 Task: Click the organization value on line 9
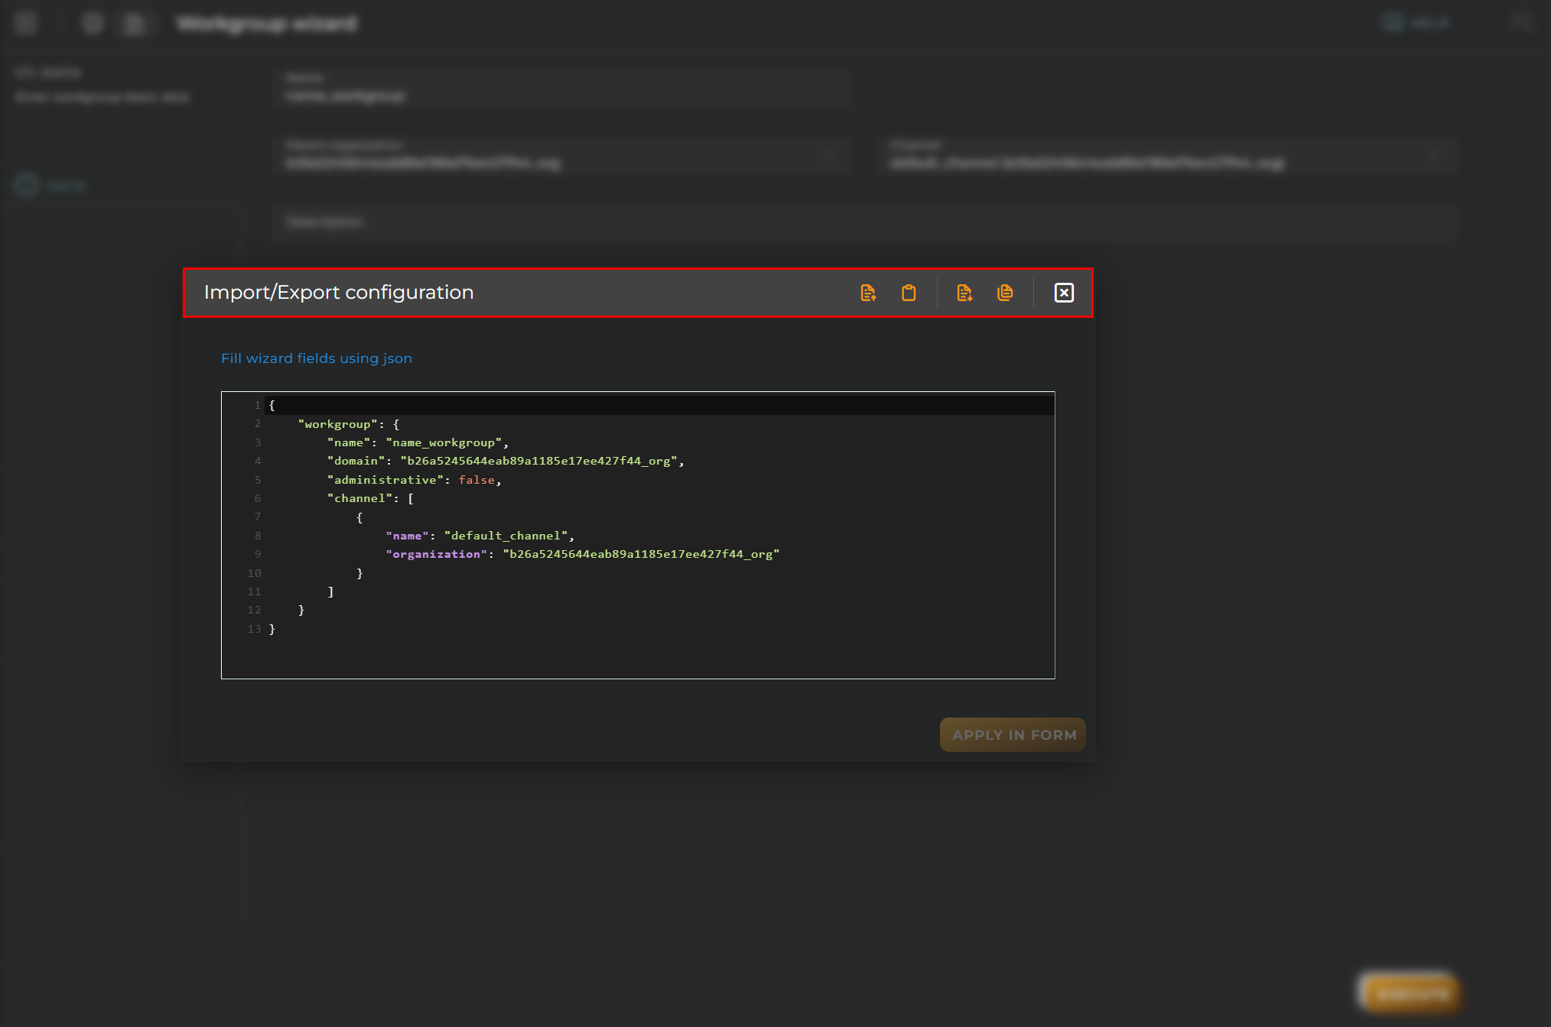coord(641,554)
